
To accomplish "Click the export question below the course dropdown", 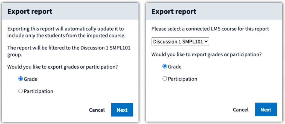I will pos(207,54).
